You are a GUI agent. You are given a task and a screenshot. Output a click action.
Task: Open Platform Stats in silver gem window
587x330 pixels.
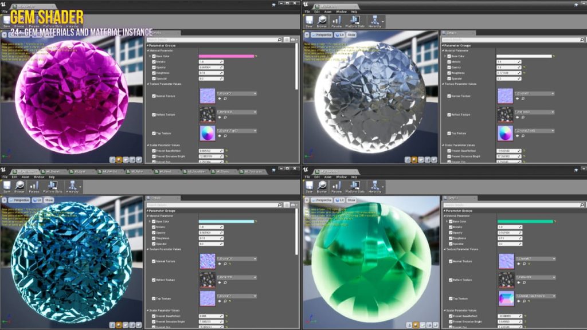[x=355, y=21]
